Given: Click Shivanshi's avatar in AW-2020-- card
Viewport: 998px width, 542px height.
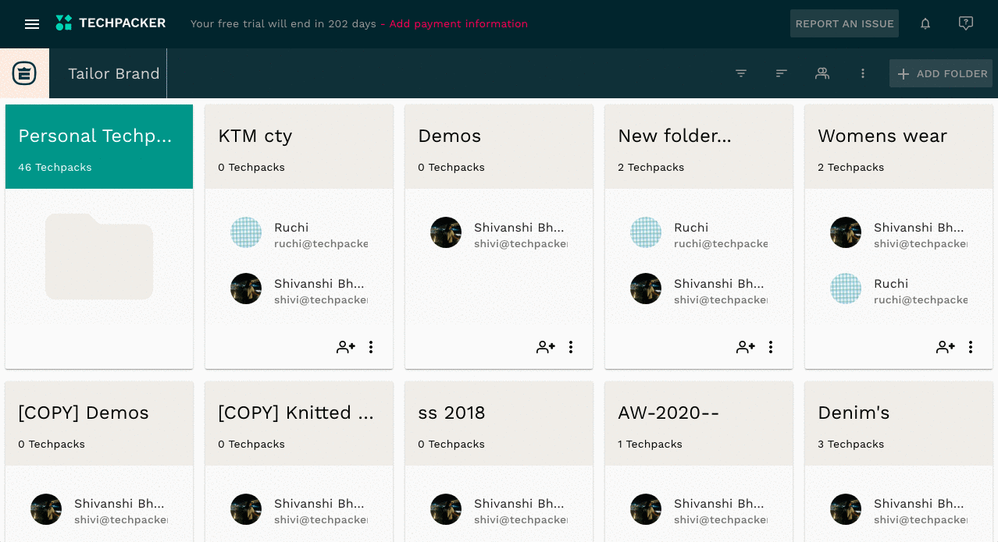Looking at the screenshot, I should point(646,509).
